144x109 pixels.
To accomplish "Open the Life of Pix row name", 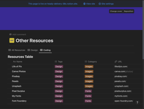I will point(17,67).
